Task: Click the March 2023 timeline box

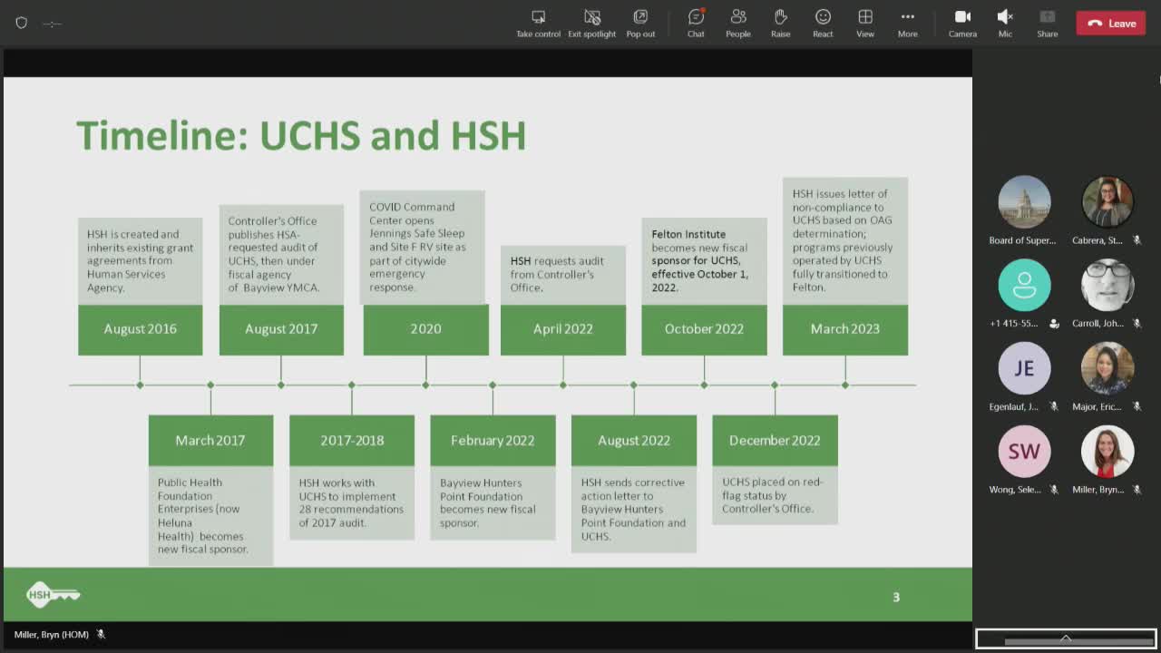Action: click(844, 329)
